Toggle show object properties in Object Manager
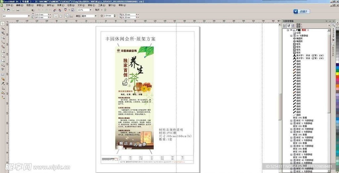Image resolution: width=339 pixels, height=173 pixels. [x=284, y=25]
